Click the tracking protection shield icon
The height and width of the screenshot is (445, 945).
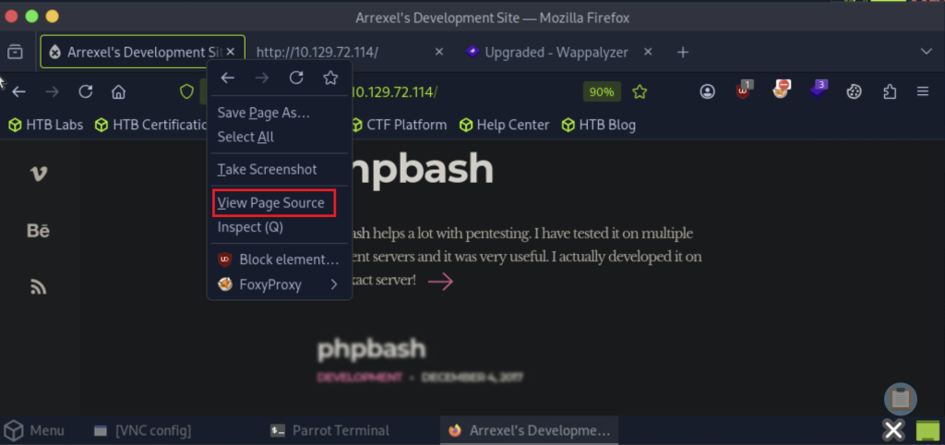coord(186,91)
